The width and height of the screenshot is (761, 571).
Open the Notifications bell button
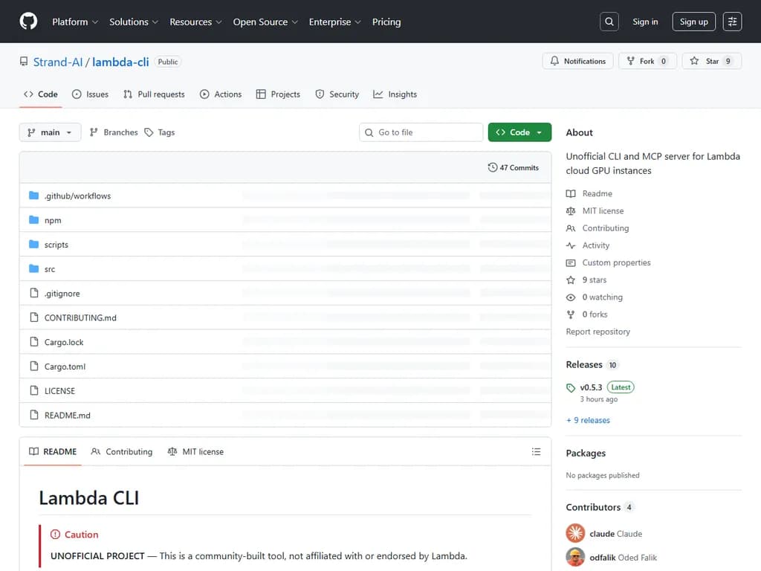(x=577, y=61)
